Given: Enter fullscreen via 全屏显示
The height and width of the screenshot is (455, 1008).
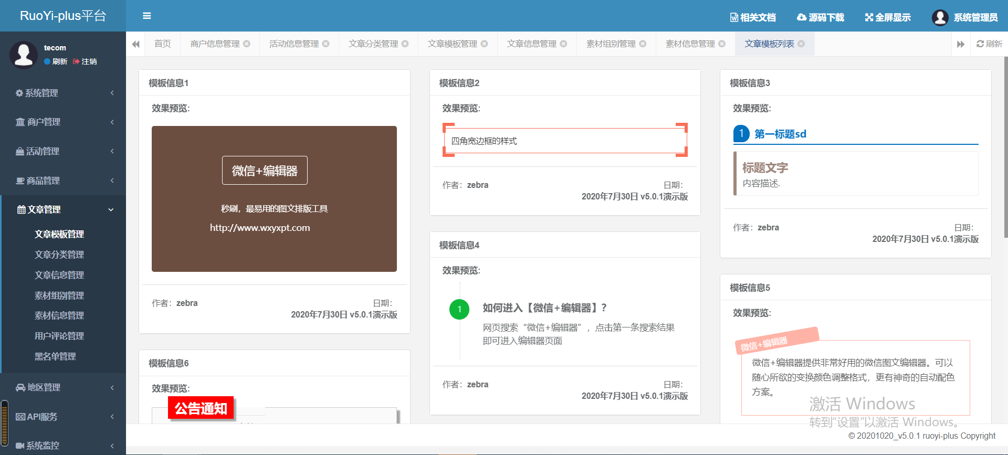Looking at the screenshot, I should point(888,17).
